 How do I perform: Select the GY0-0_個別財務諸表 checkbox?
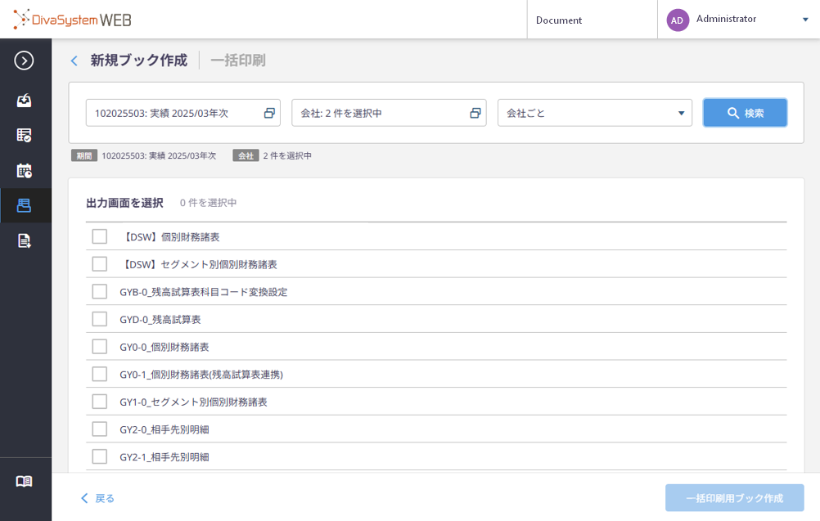[99, 347]
